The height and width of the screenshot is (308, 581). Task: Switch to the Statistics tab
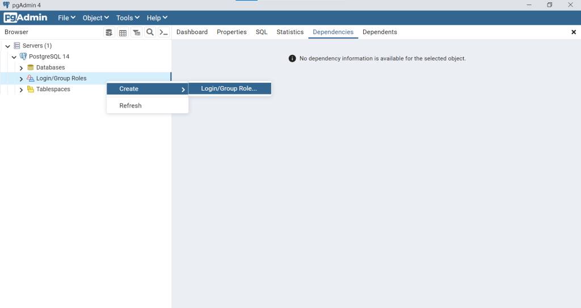(290, 32)
